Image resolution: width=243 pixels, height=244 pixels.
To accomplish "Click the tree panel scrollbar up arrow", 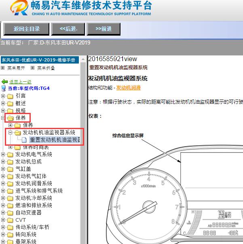I will tap(83, 59).
